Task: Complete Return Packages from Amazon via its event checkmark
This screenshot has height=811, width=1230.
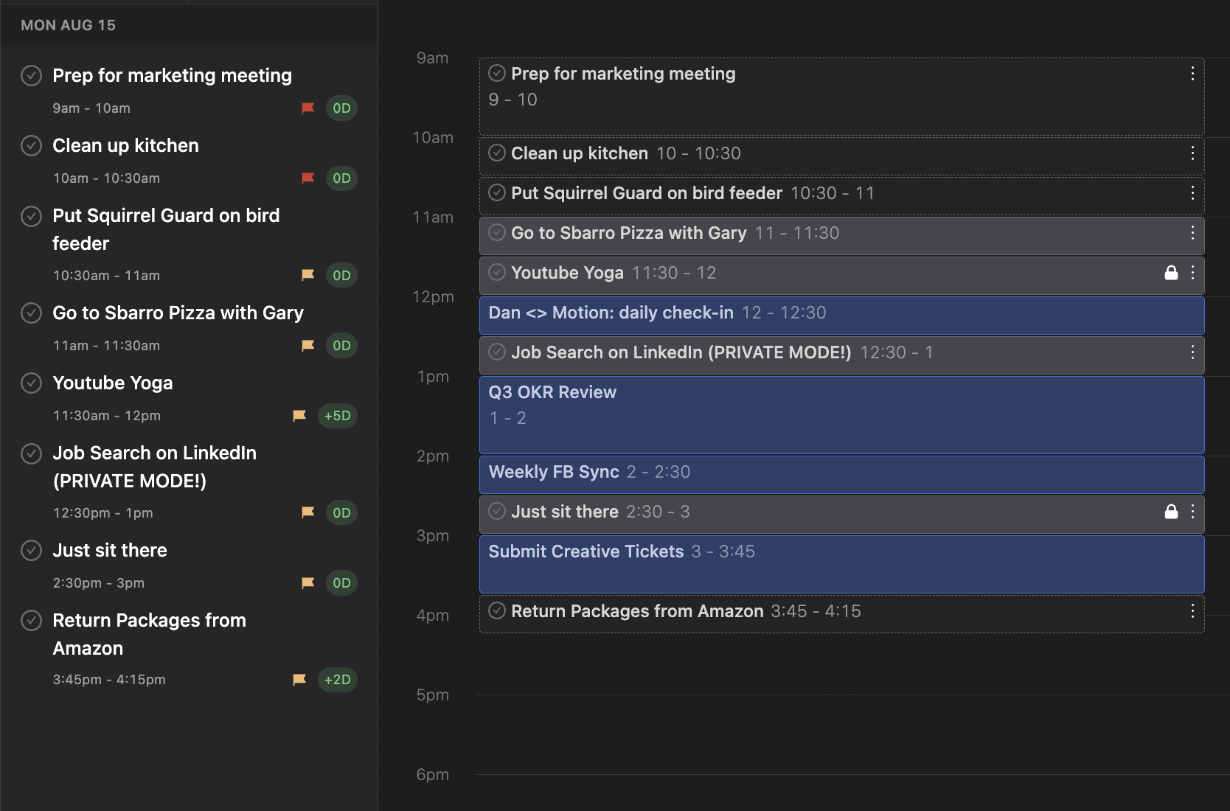Action: coord(497,611)
